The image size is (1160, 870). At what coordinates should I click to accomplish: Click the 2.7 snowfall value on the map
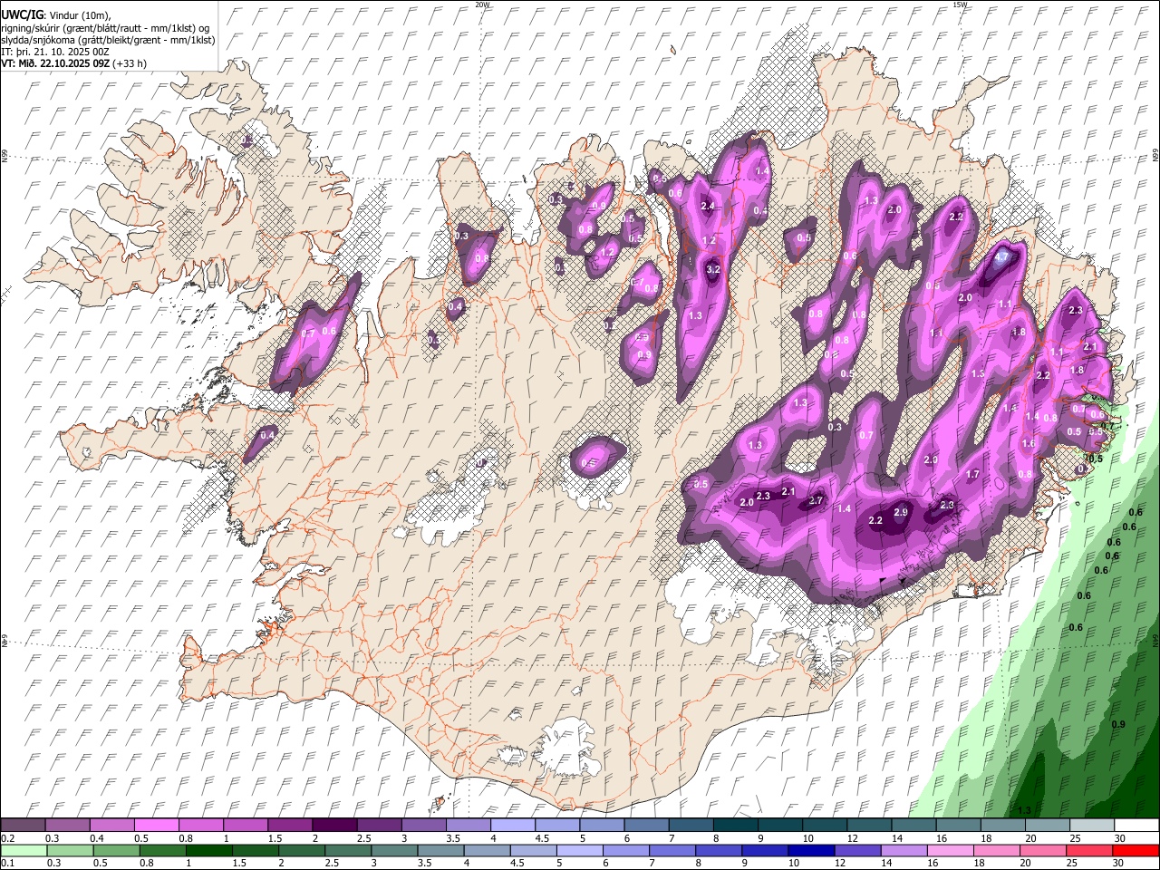click(x=816, y=501)
